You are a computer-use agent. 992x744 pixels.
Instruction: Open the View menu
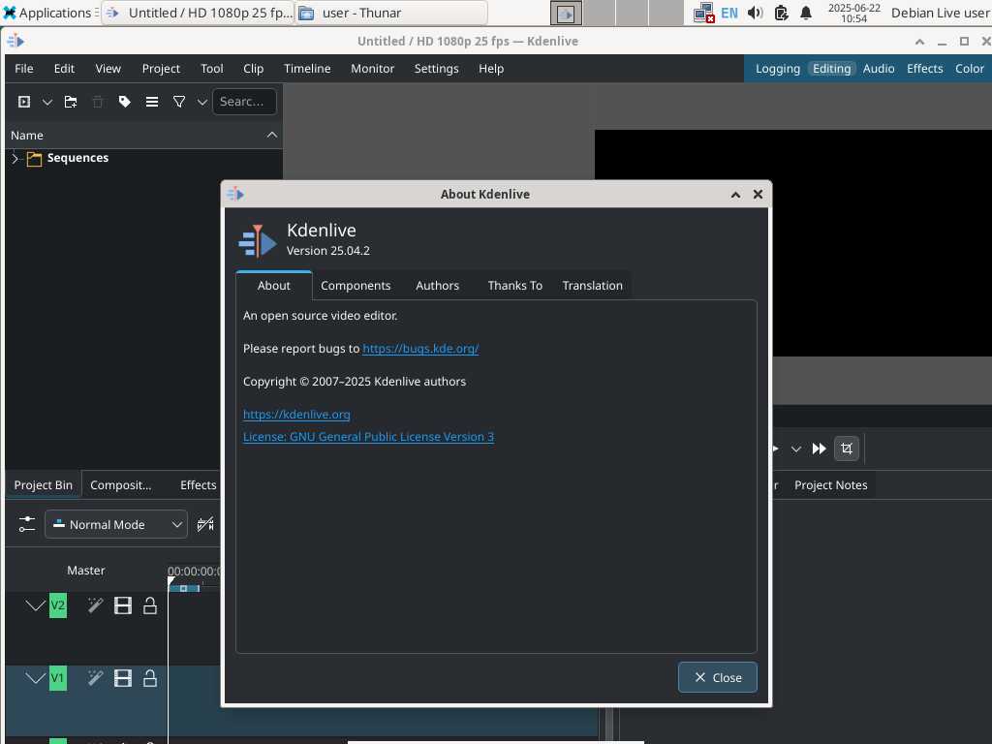[x=108, y=69]
